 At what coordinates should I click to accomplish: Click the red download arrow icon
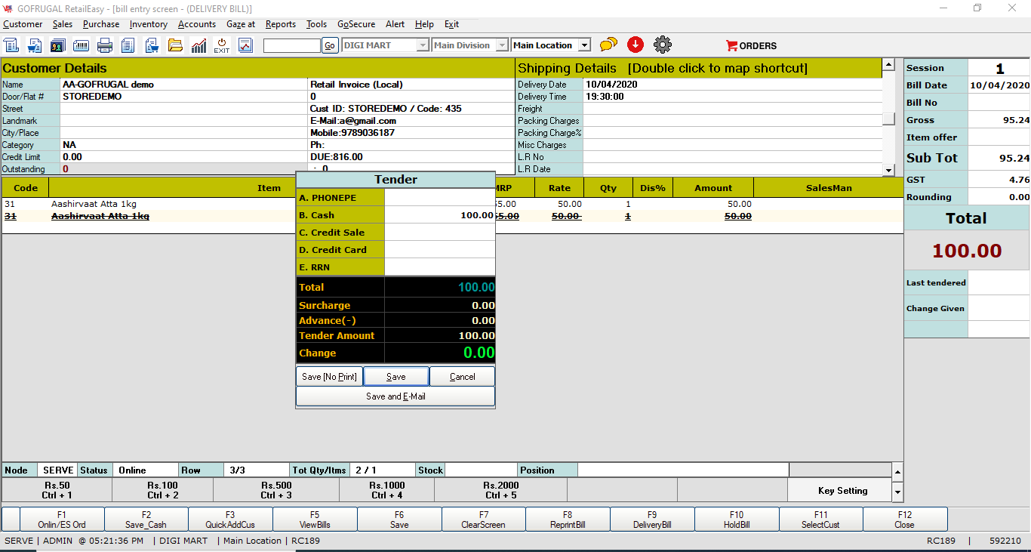click(636, 45)
